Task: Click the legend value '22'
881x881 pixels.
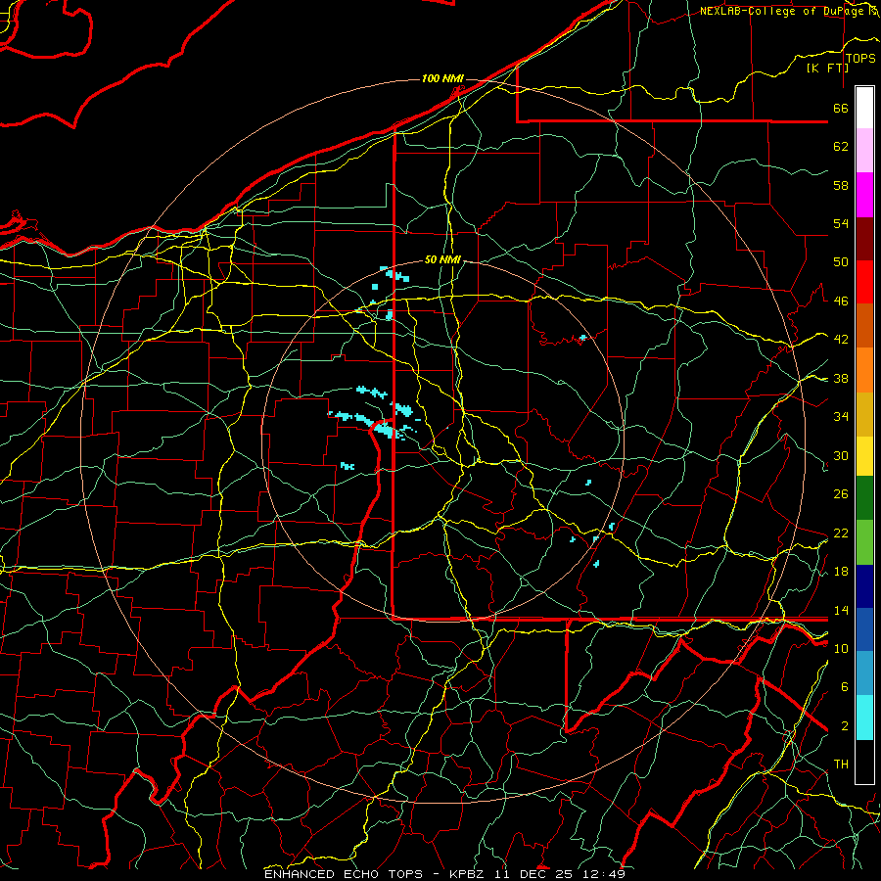Action: 841,533
